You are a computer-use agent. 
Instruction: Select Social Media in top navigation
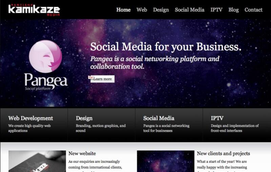[190, 10]
